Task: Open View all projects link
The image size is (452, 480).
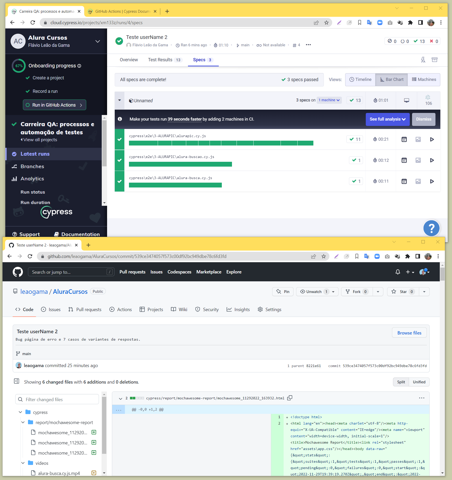Action: (39, 140)
